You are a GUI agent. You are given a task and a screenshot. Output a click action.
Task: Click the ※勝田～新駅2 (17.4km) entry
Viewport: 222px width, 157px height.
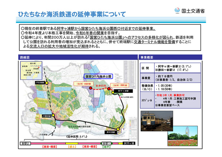point(172,70)
